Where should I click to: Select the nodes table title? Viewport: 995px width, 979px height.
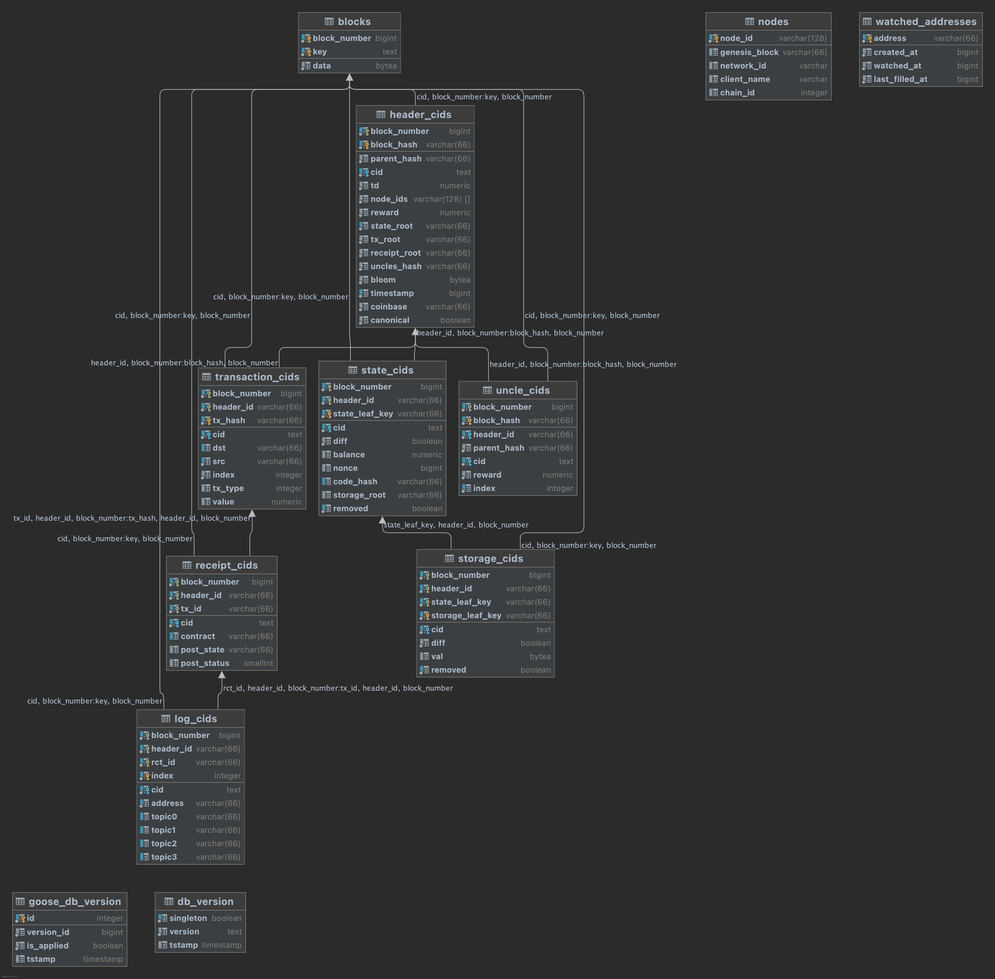pos(773,22)
